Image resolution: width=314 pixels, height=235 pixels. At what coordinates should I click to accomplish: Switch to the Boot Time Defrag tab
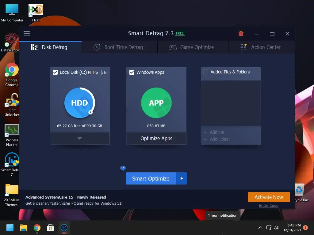point(120,47)
